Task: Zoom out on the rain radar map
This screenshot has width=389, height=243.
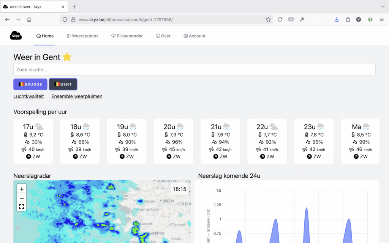Action: [x=22, y=198]
